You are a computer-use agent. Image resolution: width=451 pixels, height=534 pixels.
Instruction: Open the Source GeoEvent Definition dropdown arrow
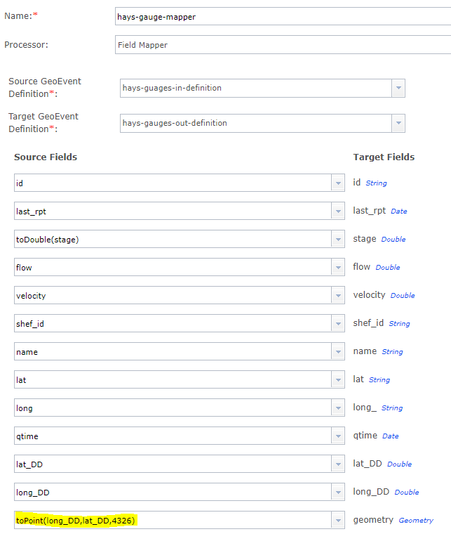point(398,88)
